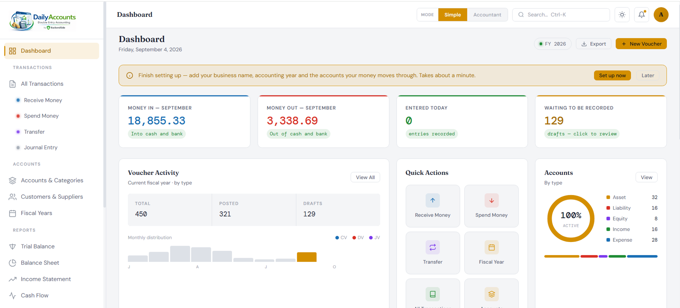The width and height of the screenshot is (680, 308).
Task: Click the sidebar vertical scrollbar
Action: pos(104,104)
